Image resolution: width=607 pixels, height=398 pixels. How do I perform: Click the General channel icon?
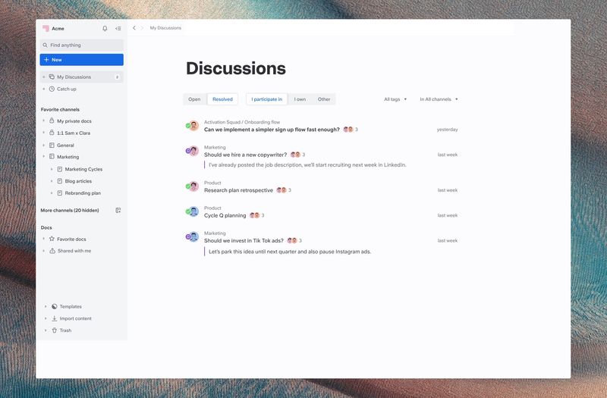(x=52, y=145)
